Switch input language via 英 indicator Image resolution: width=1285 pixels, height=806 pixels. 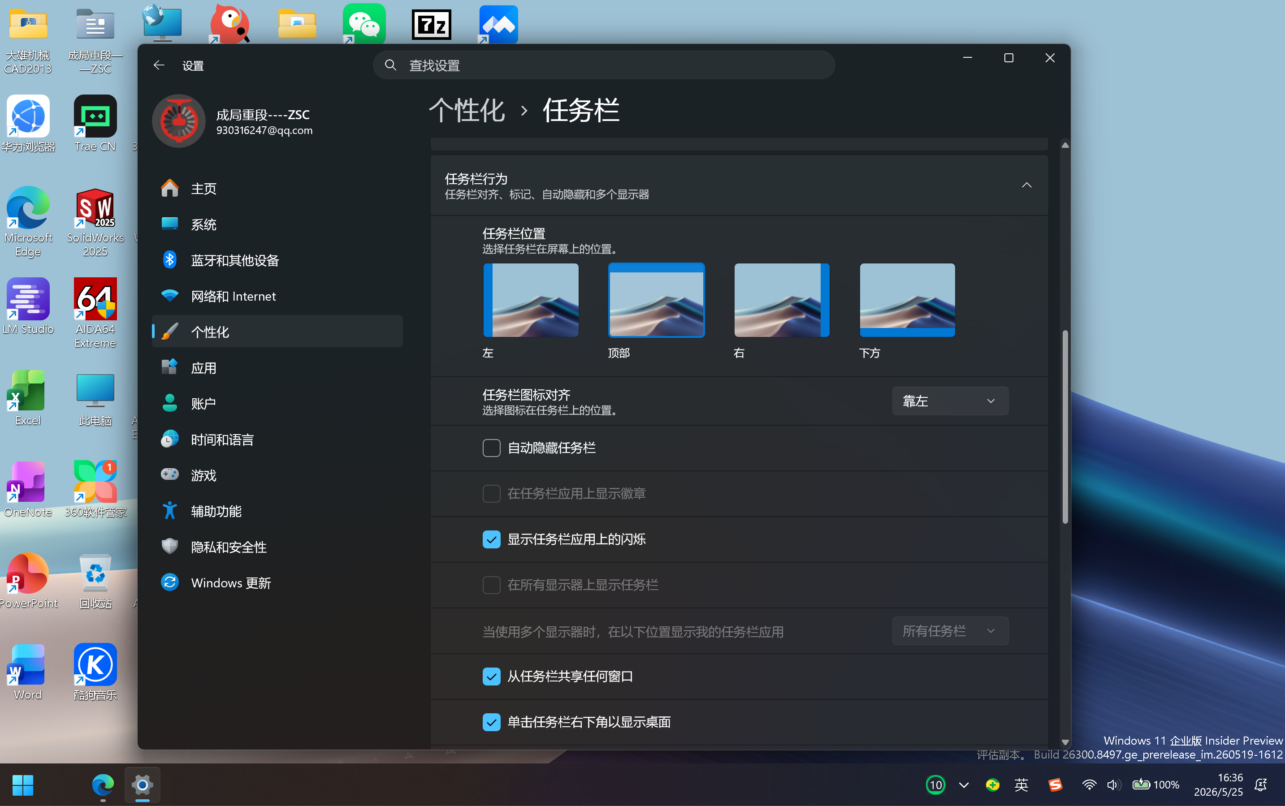click(x=1021, y=784)
